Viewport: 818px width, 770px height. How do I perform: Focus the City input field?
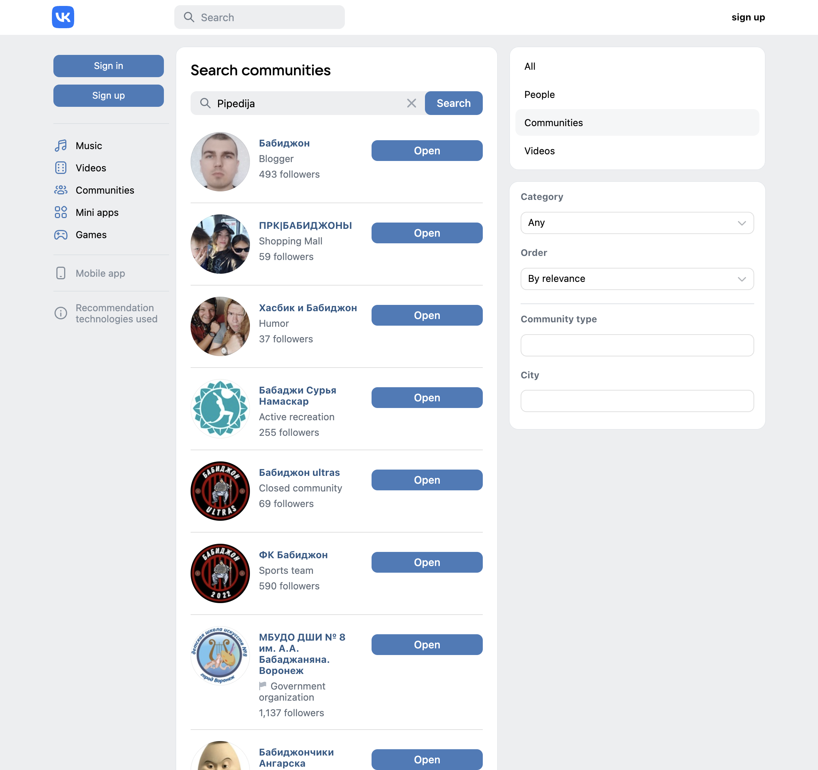pos(637,401)
